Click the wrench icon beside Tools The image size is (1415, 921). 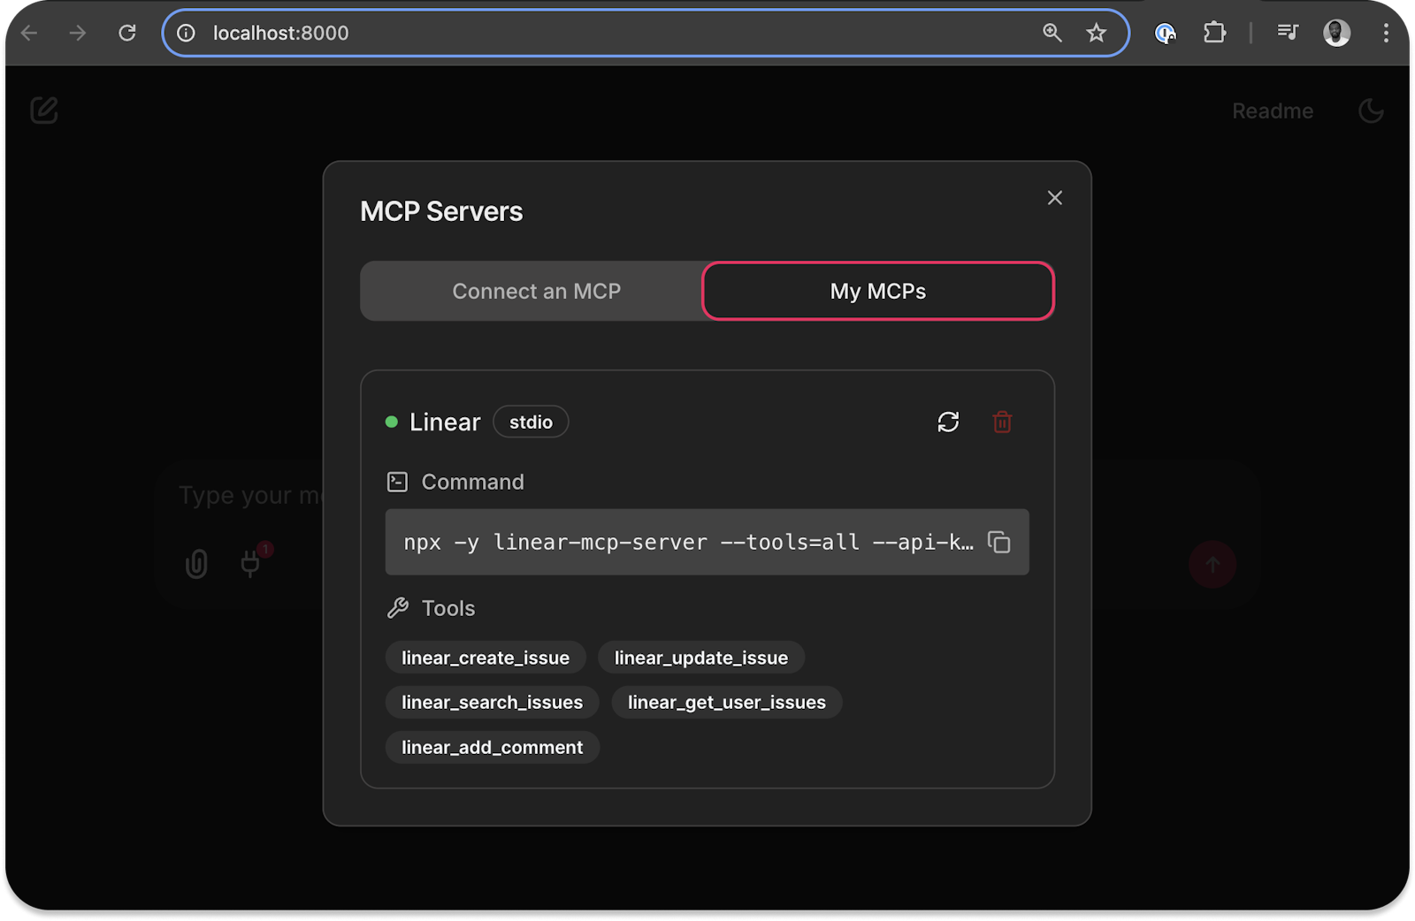398,608
